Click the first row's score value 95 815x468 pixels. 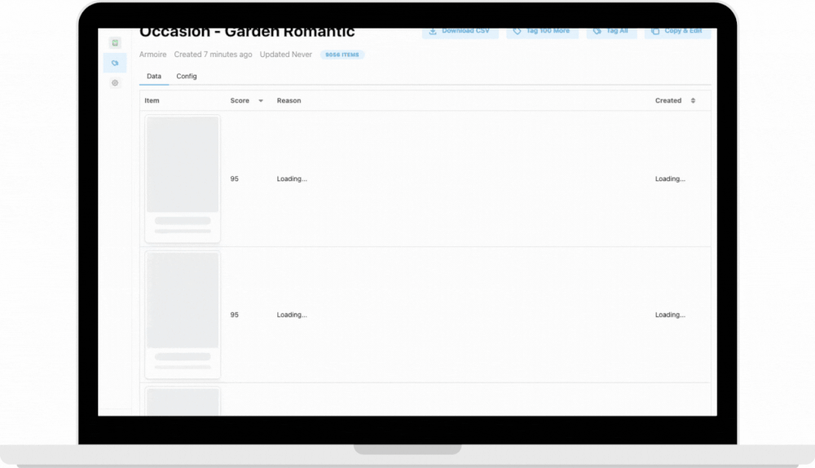coord(235,179)
